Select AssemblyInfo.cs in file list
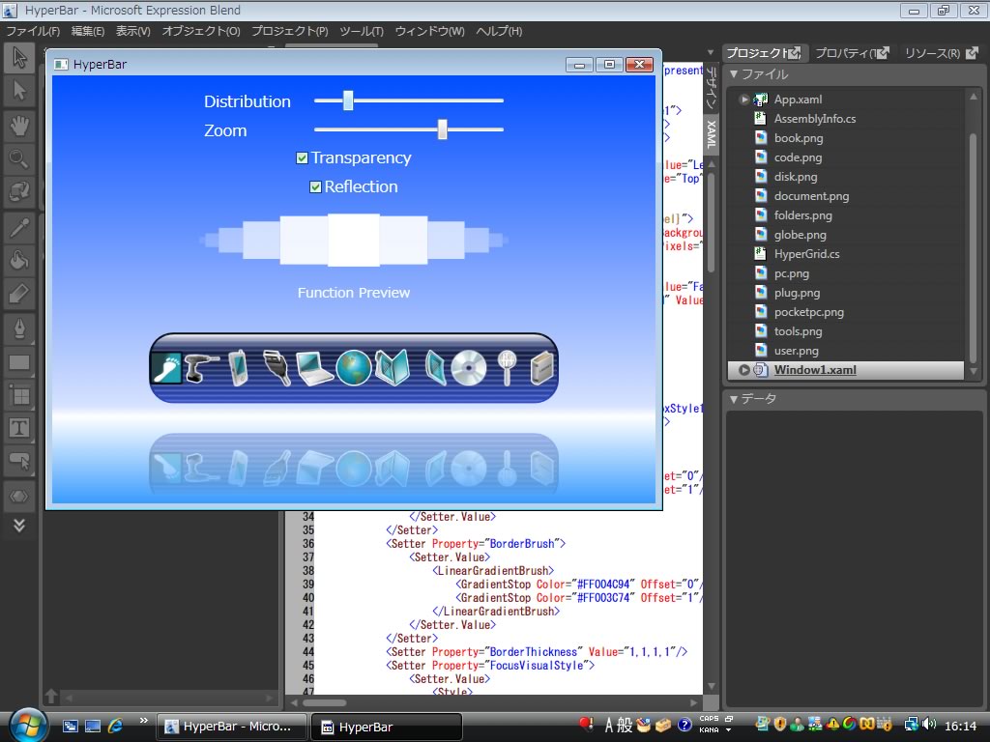The height and width of the screenshot is (742, 990). 814,119
